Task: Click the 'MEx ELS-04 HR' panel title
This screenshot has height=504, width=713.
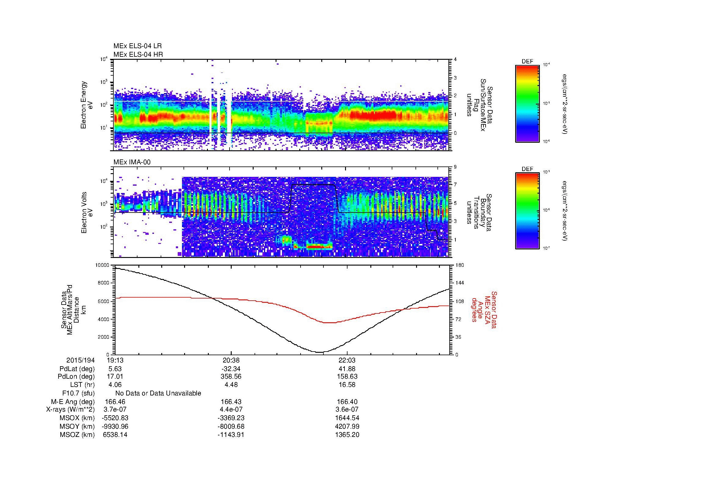Action: 138,54
